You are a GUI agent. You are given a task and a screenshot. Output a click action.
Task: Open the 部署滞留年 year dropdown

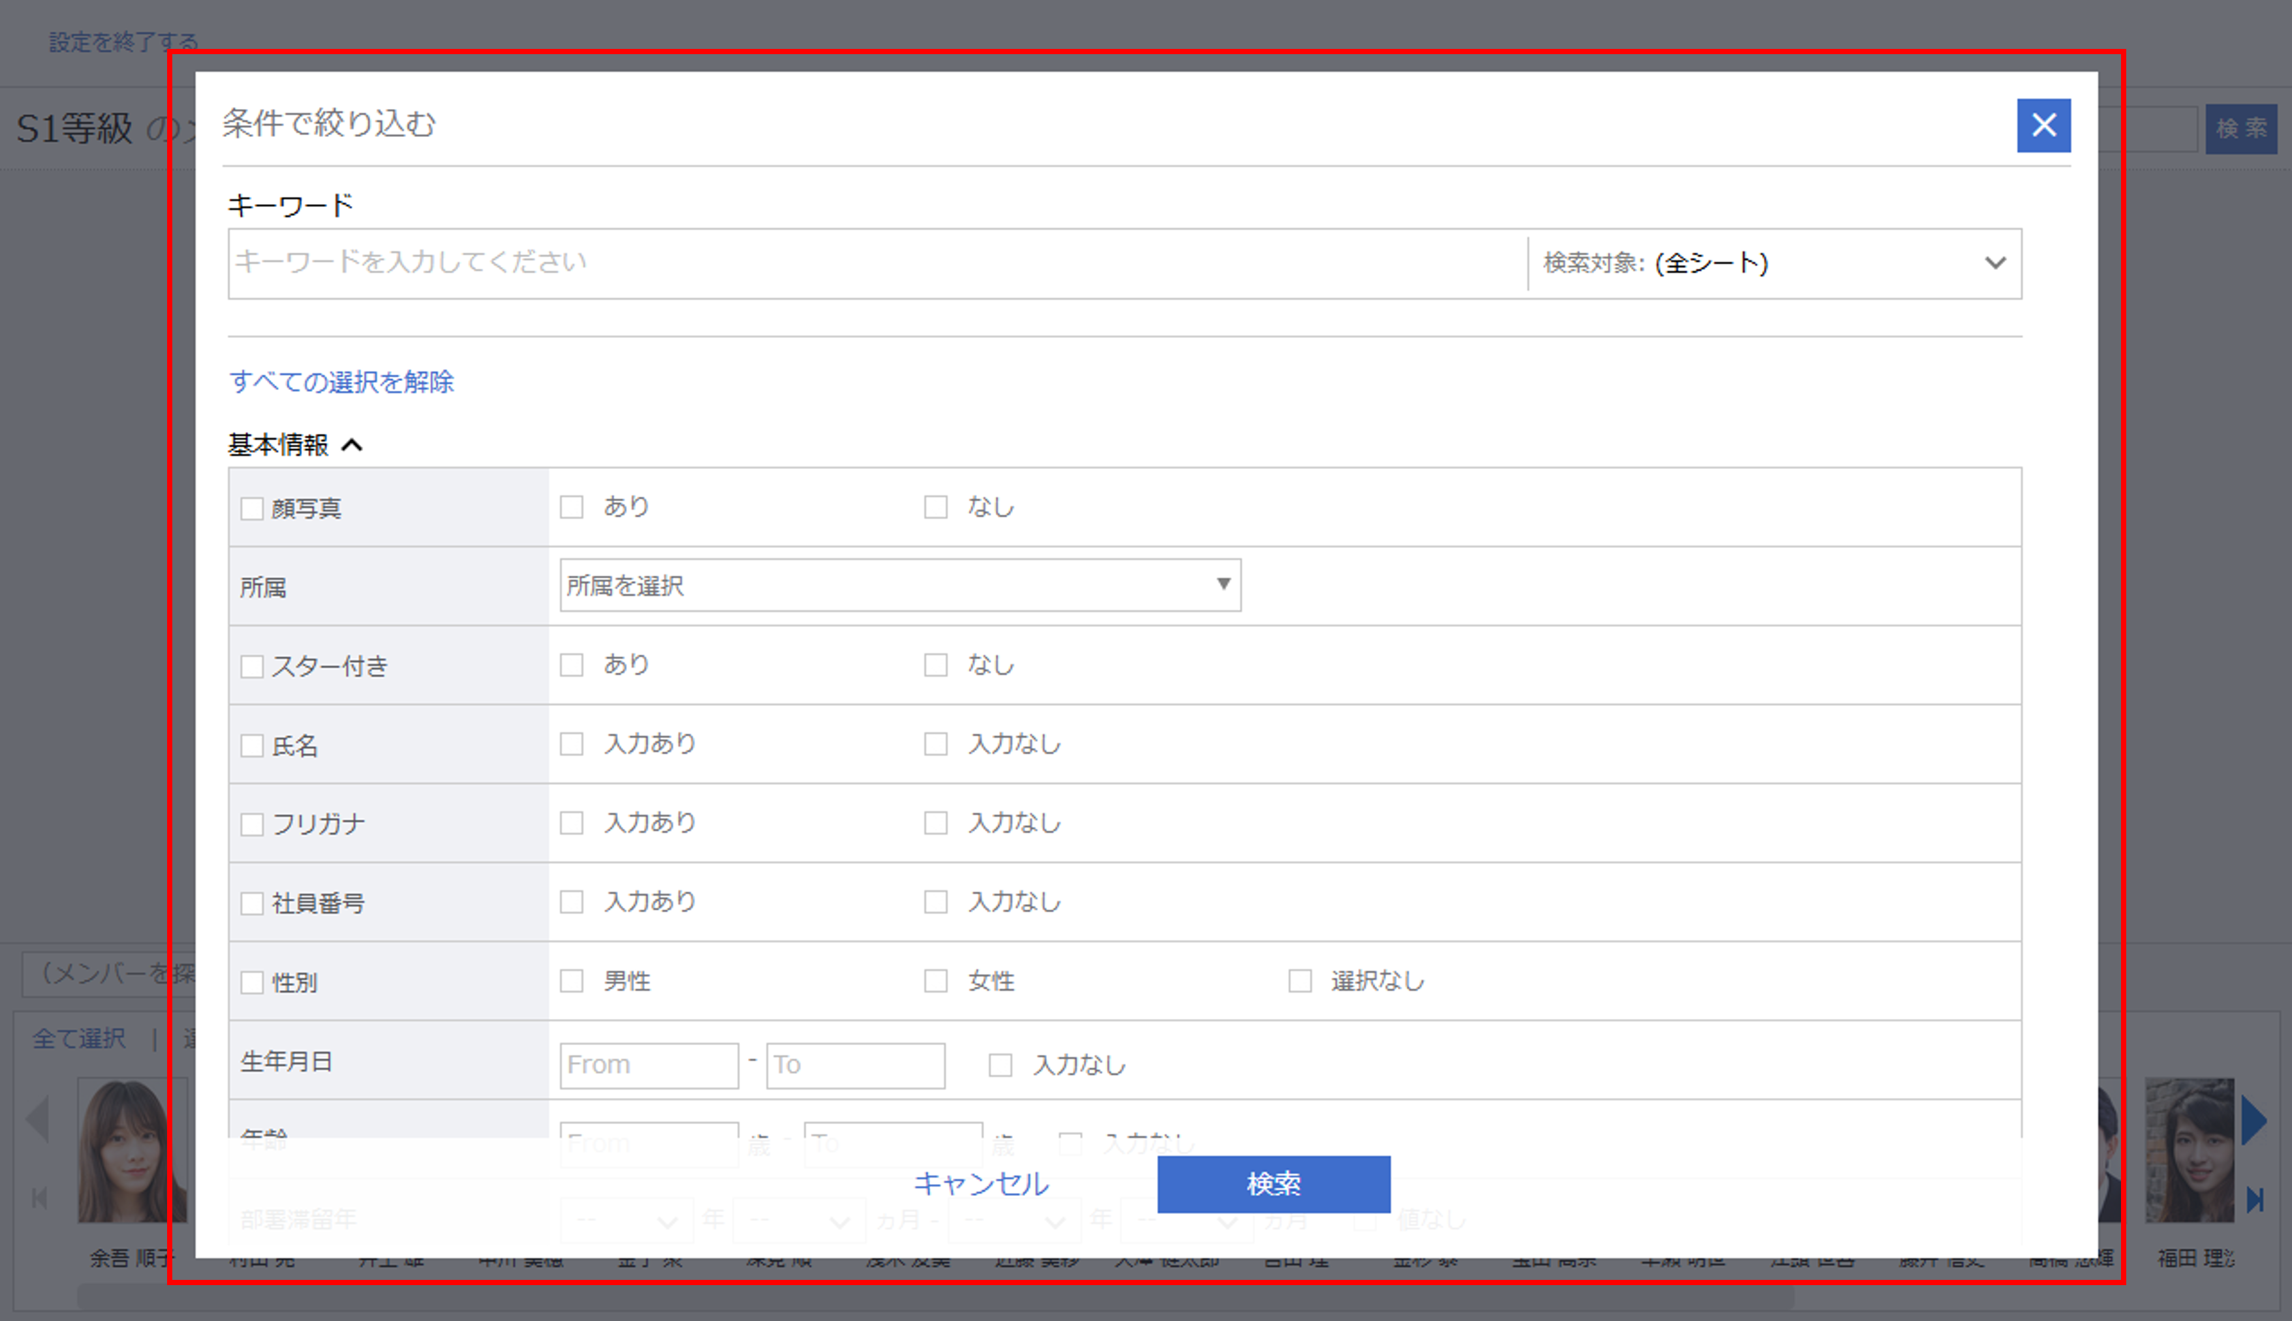click(x=627, y=1219)
